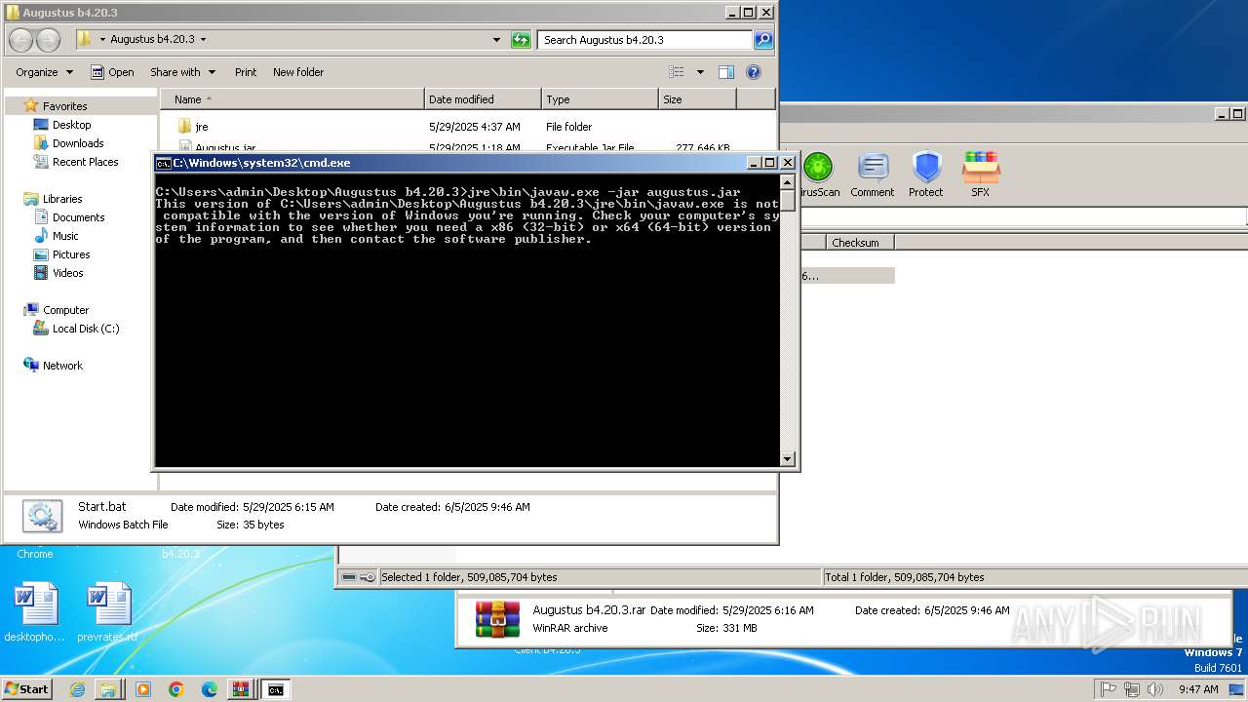The height and width of the screenshot is (702, 1248).
Task: Open the Share with dropdown
Action: pos(181,72)
